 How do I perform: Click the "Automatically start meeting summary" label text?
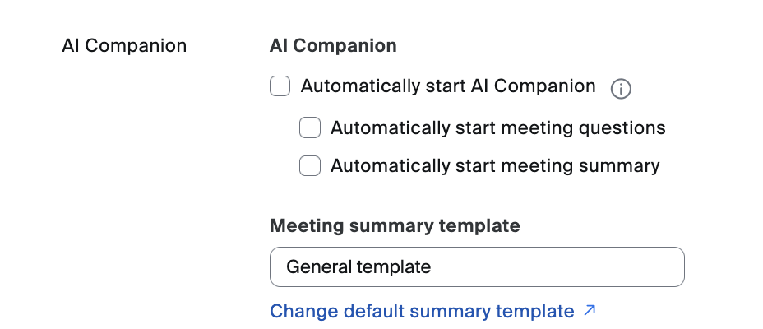tap(495, 166)
